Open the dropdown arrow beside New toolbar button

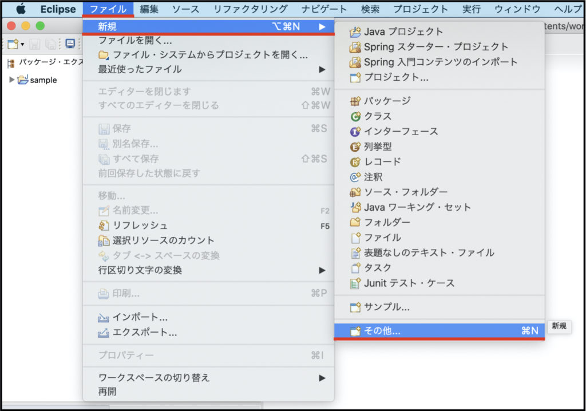pyautogui.click(x=22, y=45)
